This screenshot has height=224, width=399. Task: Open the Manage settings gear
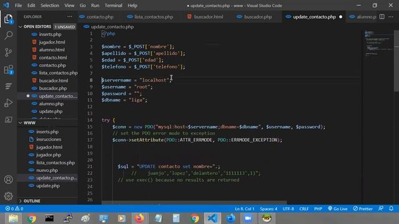[8, 196]
